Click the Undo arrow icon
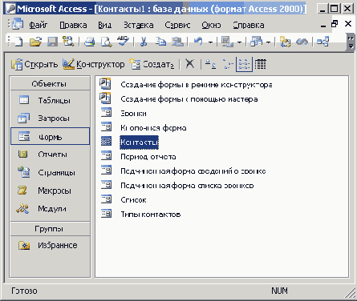This screenshot has width=357, height=301. [x=198, y=42]
